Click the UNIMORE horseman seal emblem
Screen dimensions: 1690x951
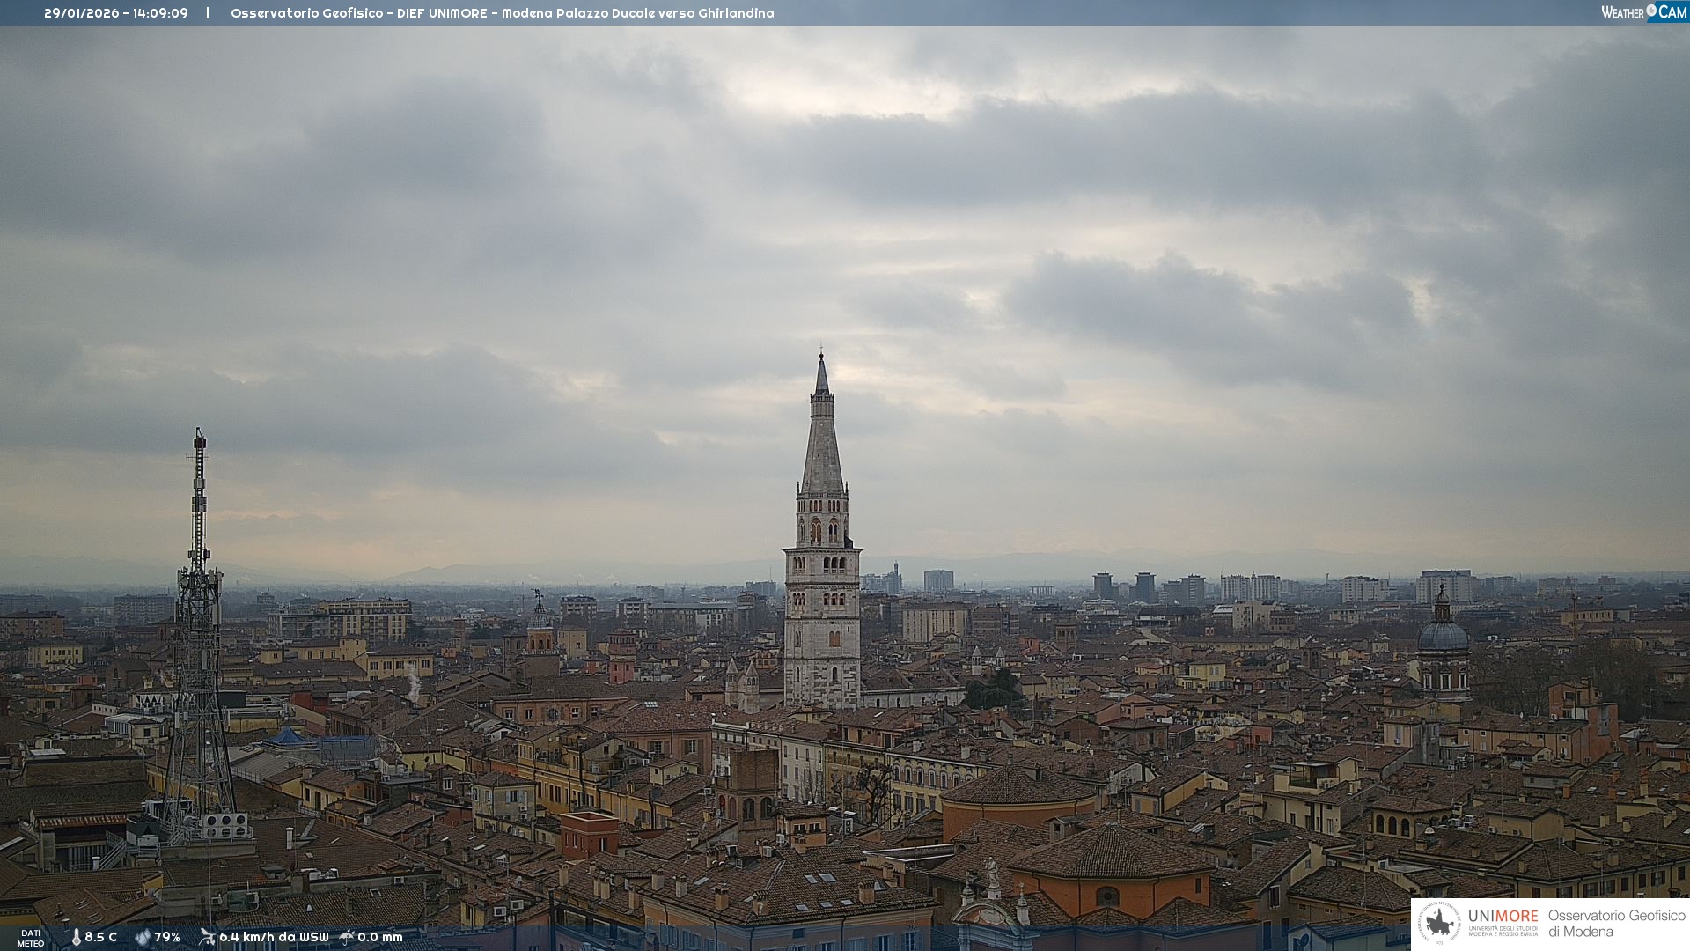pyautogui.click(x=1439, y=924)
